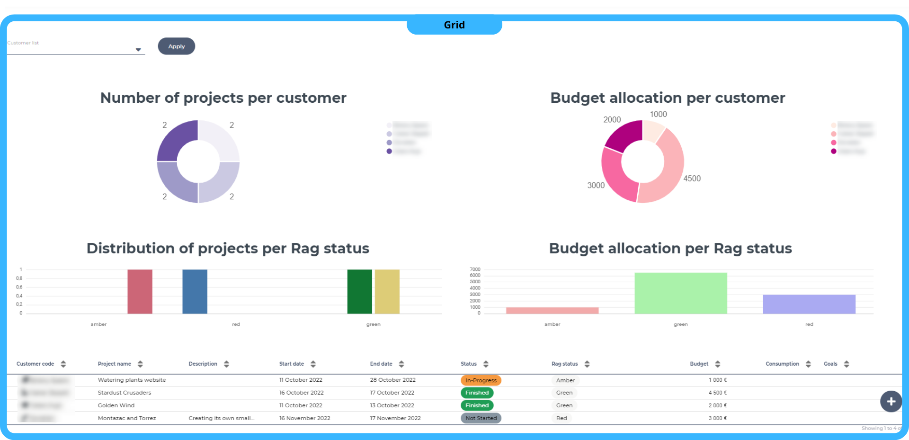Sort by Consumption column arrows

(x=808, y=364)
